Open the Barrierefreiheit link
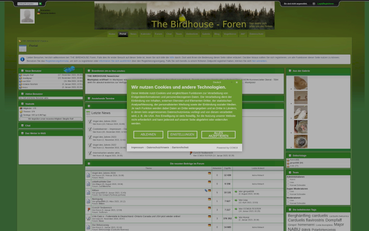 click(x=180, y=147)
